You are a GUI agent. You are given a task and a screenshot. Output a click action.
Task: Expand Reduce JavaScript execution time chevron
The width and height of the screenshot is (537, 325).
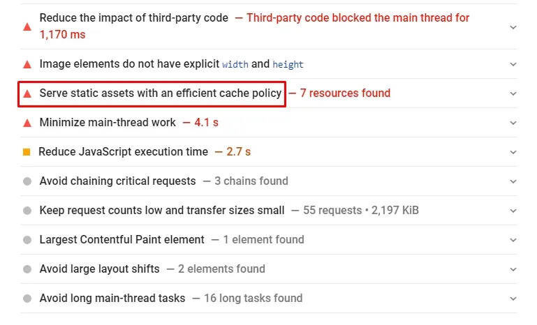coord(513,152)
